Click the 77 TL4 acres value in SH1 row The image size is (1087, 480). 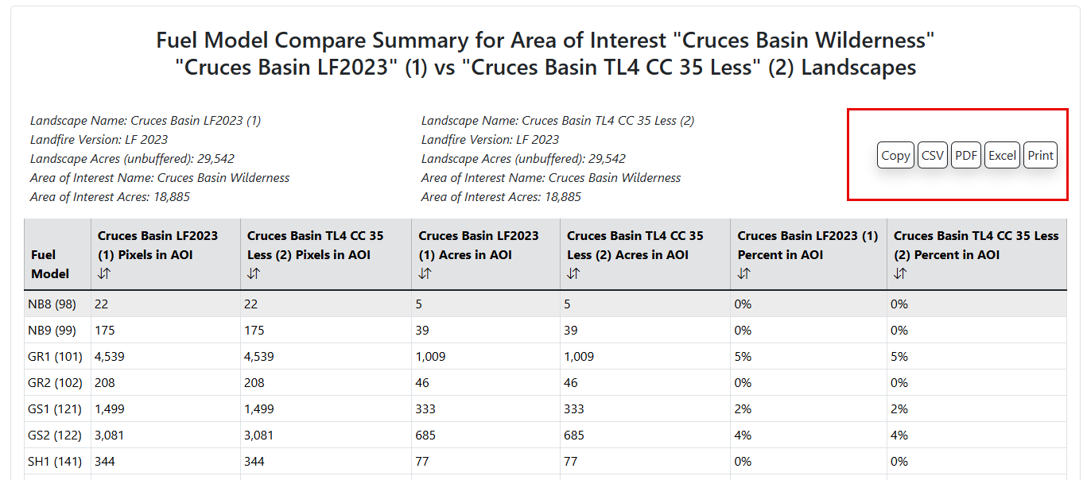click(x=571, y=461)
